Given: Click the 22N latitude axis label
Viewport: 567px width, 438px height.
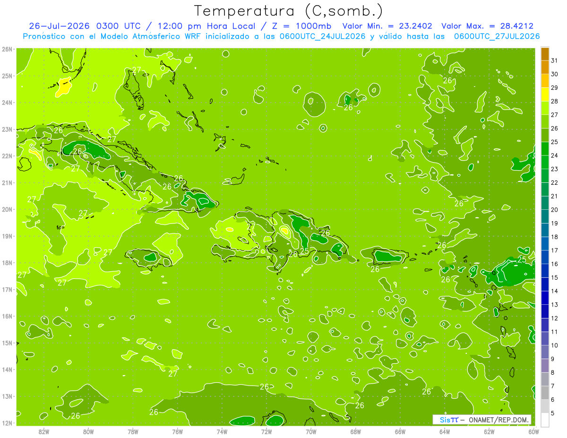Looking at the screenshot, I should (7, 156).
